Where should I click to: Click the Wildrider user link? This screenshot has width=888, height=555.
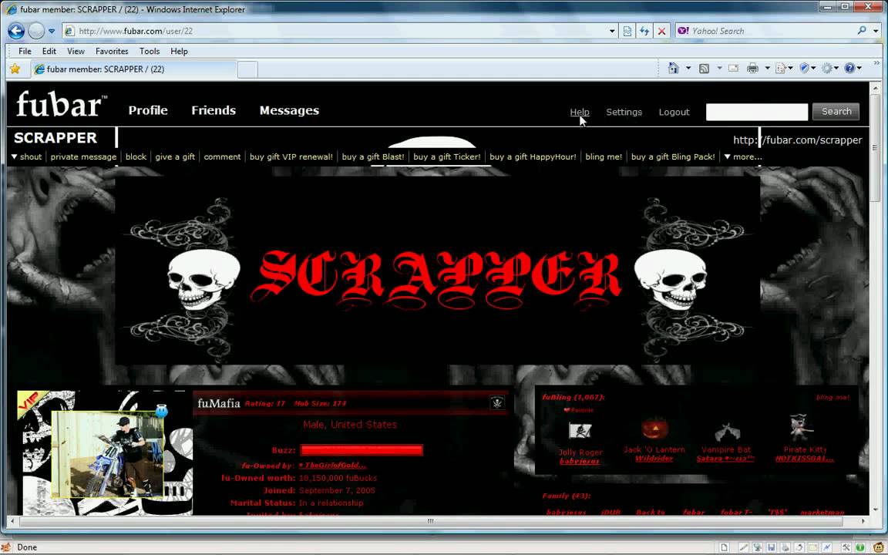point(654,459)
